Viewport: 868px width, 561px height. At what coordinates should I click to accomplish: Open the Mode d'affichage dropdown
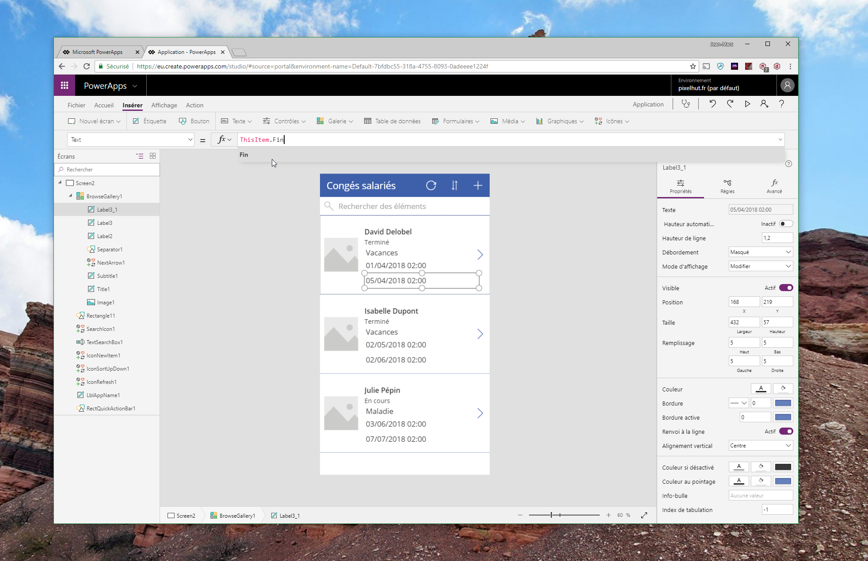(761, 266)
